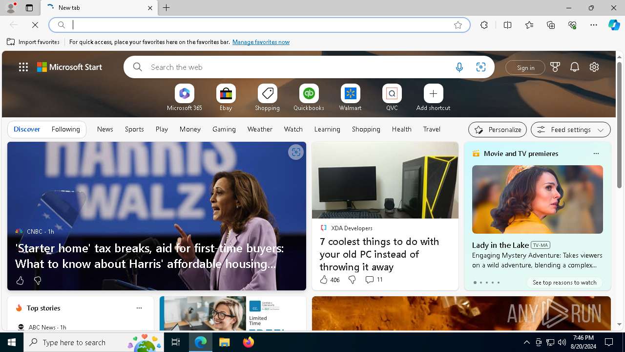Viewport: 625px width, 352px height.
Task: Open the notifications bell
Action: [x=575, y=67]
